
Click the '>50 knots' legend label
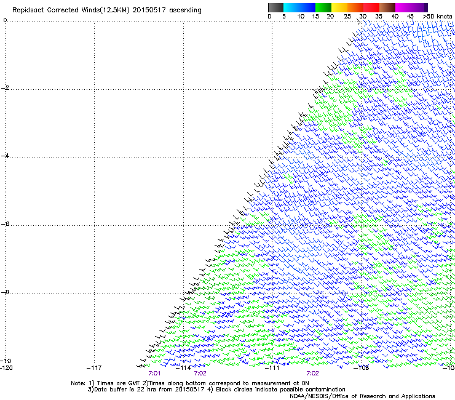pyautogui.click(x=437, y=17)
